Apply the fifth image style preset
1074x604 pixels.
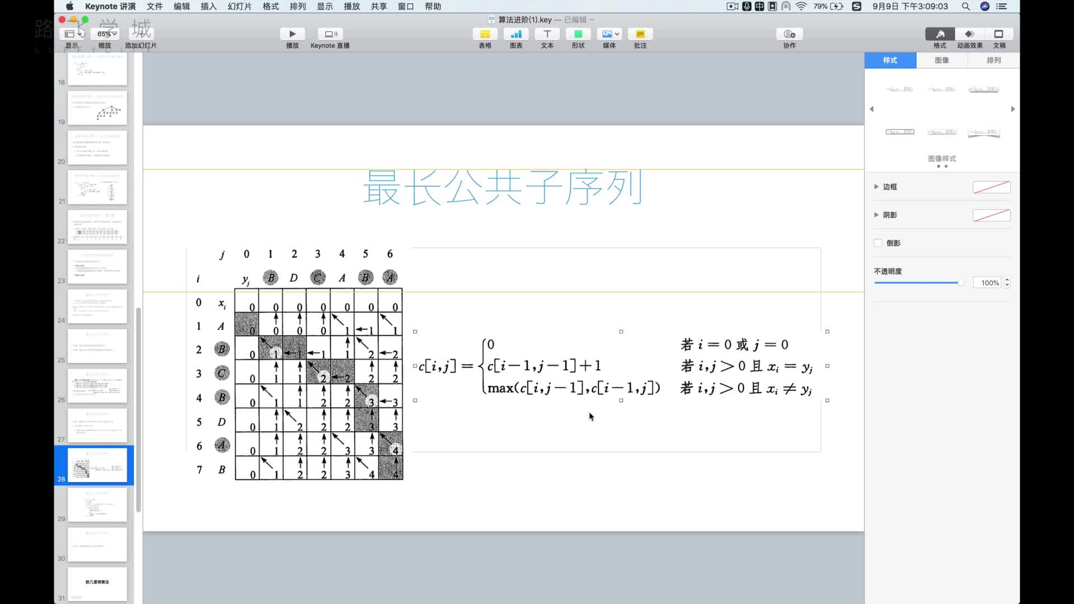[x=942, y=132]
